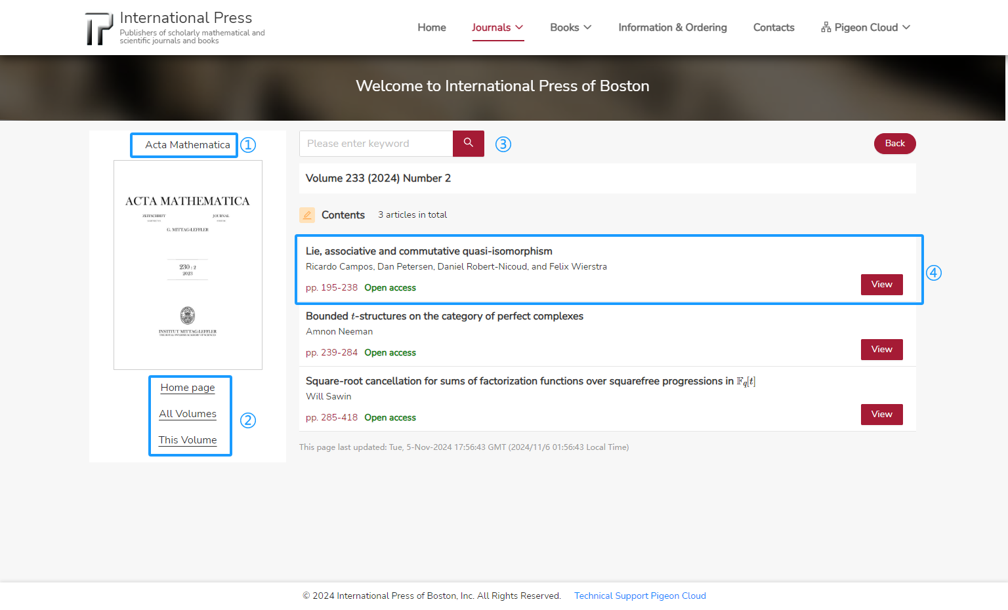Viewport: 1008px width, 610px height.
Task: Click 'Volume 233 (2024) Number 2' heading
Action: click(378, 178)
